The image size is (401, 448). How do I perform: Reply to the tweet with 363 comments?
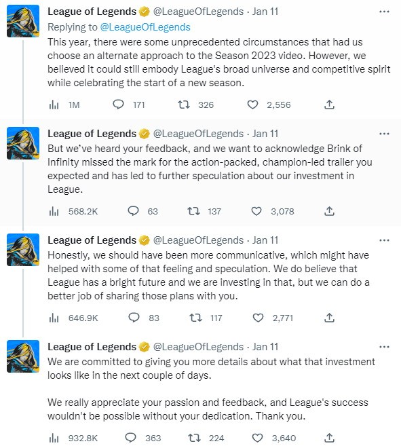(131, 437)
